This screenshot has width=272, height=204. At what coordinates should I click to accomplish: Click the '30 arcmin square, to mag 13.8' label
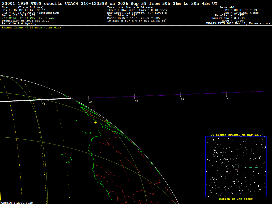click(236, 135)
